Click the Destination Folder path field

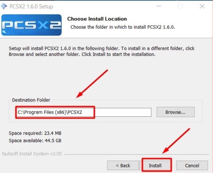click(x=84, y=112)
